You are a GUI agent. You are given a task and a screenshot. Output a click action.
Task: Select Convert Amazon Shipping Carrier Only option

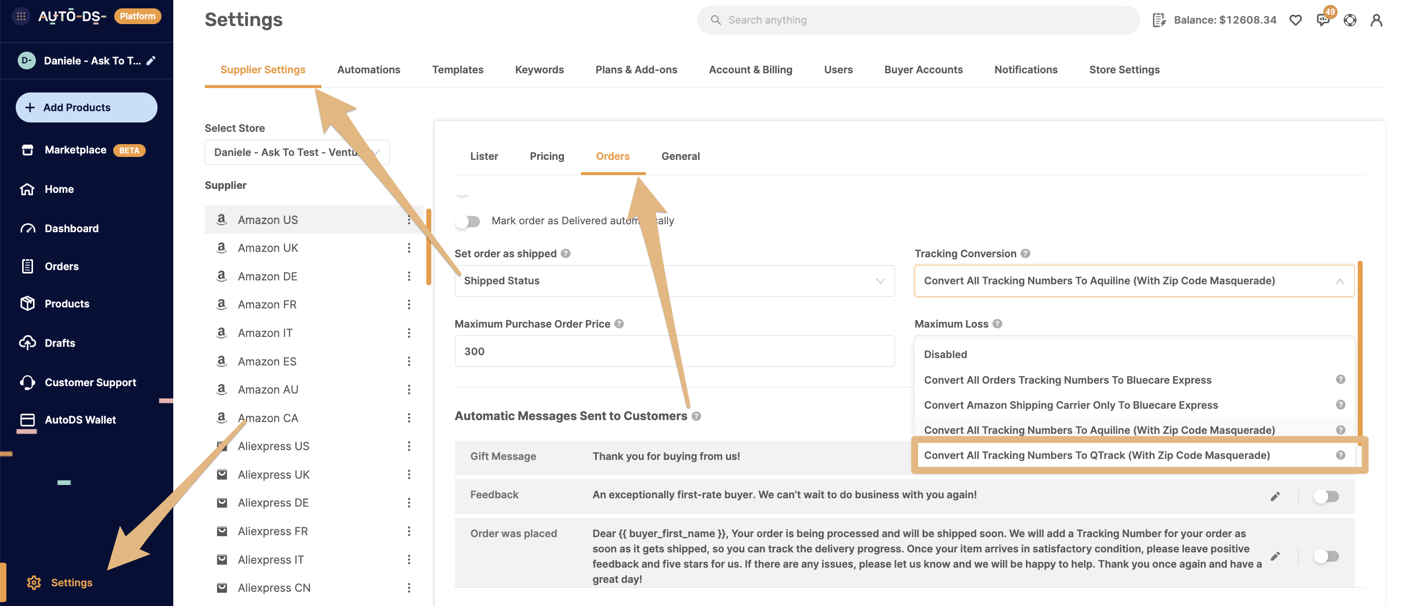click(1134, 405)
